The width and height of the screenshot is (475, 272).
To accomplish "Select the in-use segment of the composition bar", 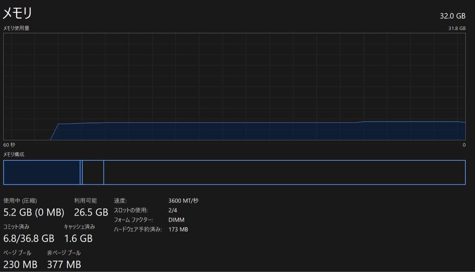I will [x=42, y=172].
